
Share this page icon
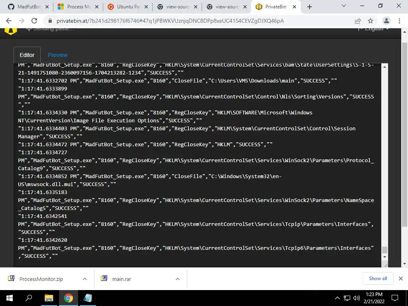(358, 21)
